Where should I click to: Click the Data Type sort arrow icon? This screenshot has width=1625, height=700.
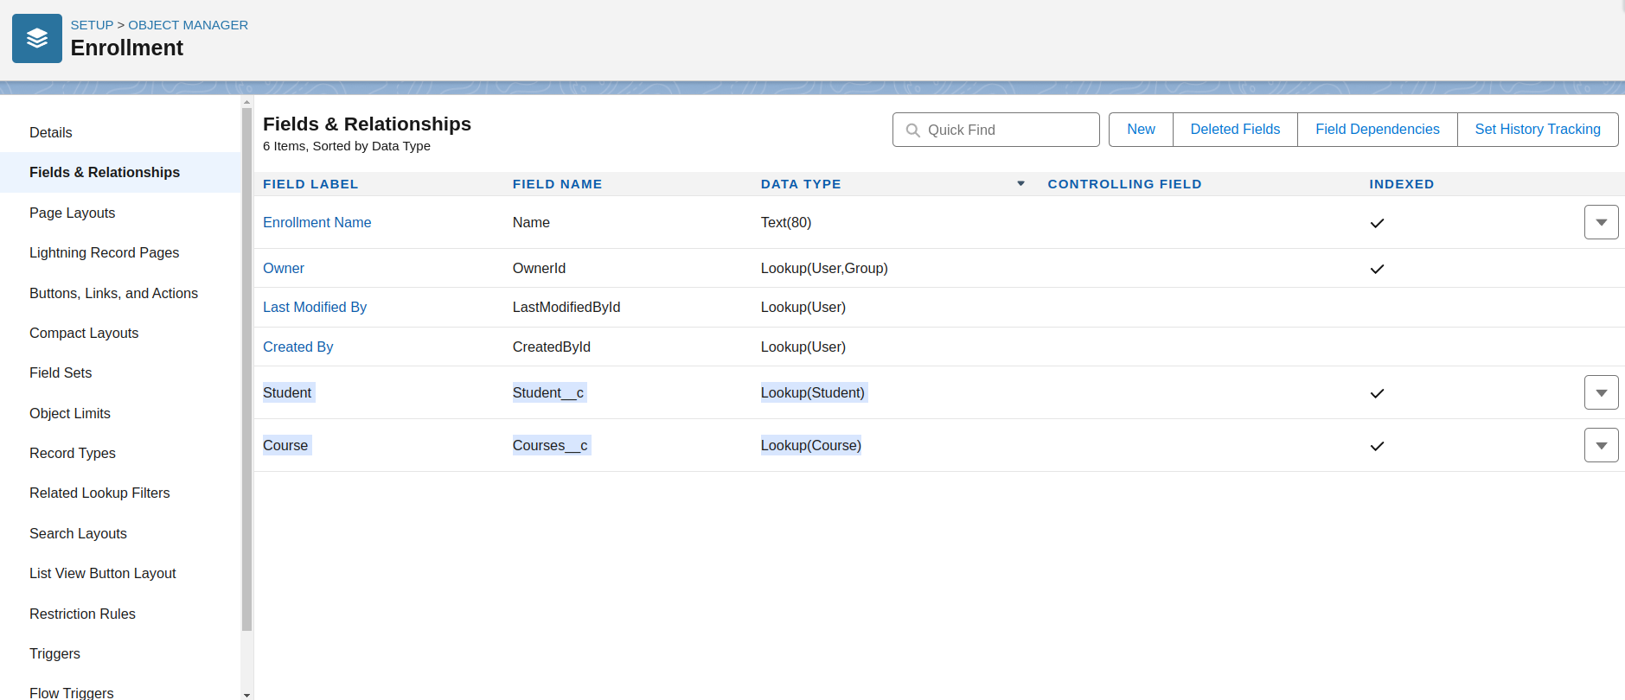[x=1020, y=183]
